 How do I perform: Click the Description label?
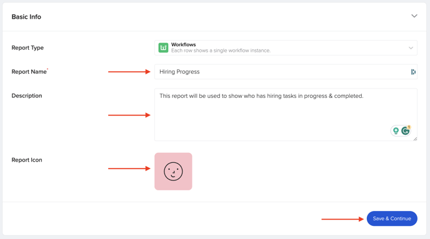(27, 95)
